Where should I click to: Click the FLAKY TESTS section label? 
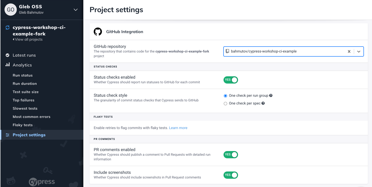point(103,117)
